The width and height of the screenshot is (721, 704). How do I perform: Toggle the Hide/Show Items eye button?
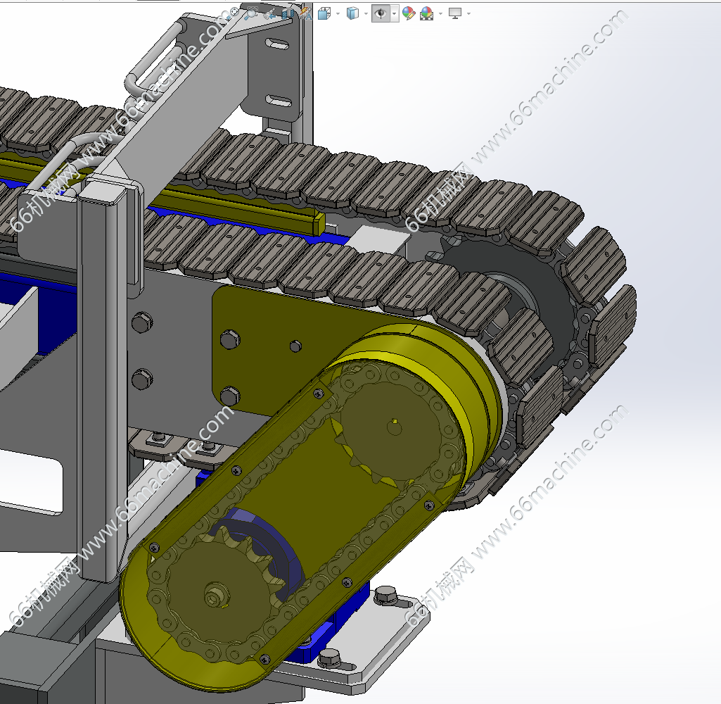click(x=381, y=13)
